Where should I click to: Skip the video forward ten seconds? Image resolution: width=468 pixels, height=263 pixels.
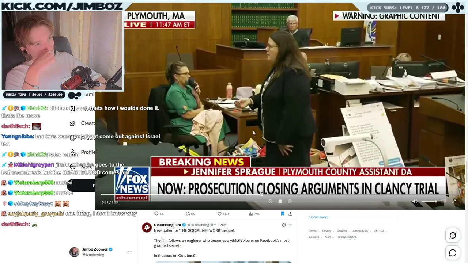(290, 201)
